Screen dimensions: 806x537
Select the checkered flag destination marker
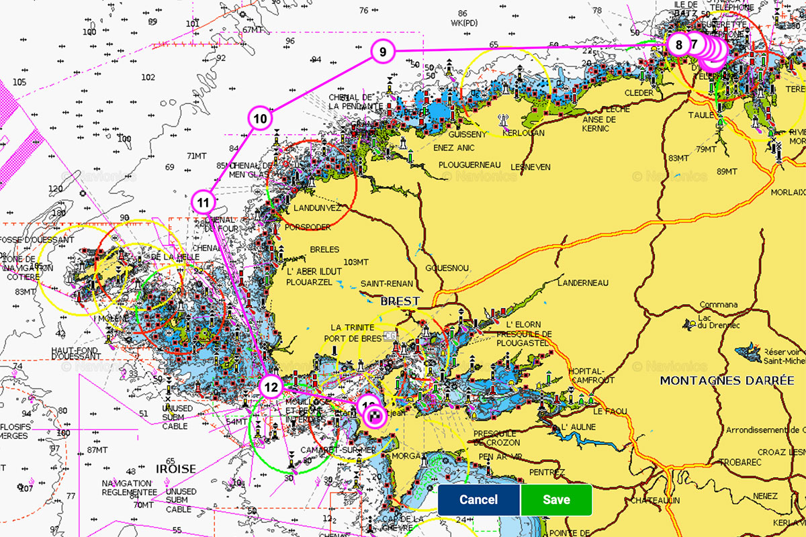(x=376, y=417)
